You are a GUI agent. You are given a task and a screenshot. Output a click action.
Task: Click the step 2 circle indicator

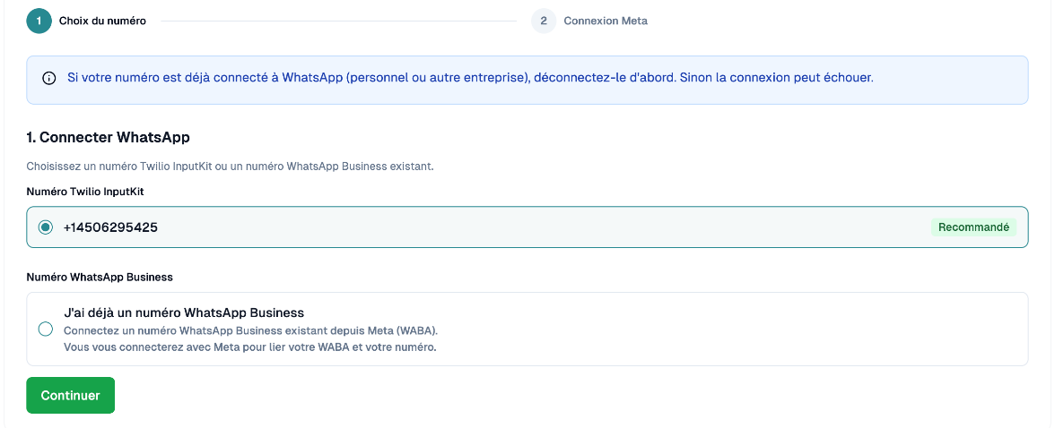544,21
